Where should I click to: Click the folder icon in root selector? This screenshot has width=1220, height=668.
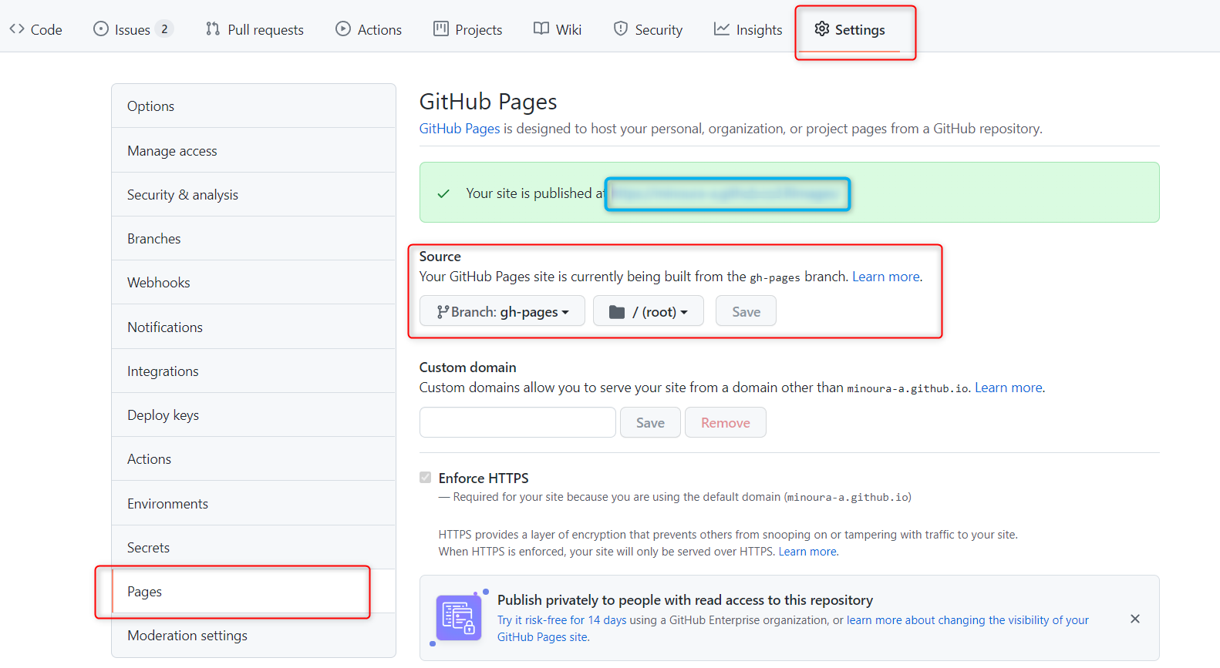(x=617, y=311)
